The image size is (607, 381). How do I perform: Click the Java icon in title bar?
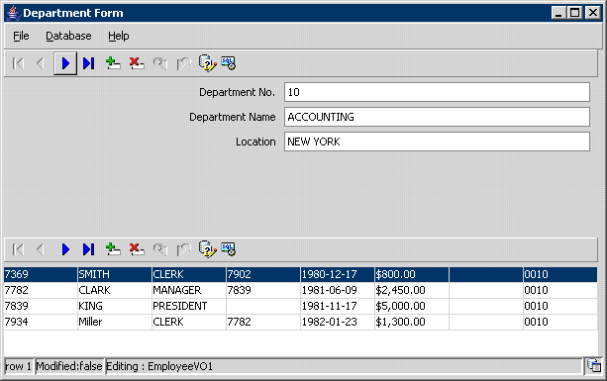coord(14,13)
